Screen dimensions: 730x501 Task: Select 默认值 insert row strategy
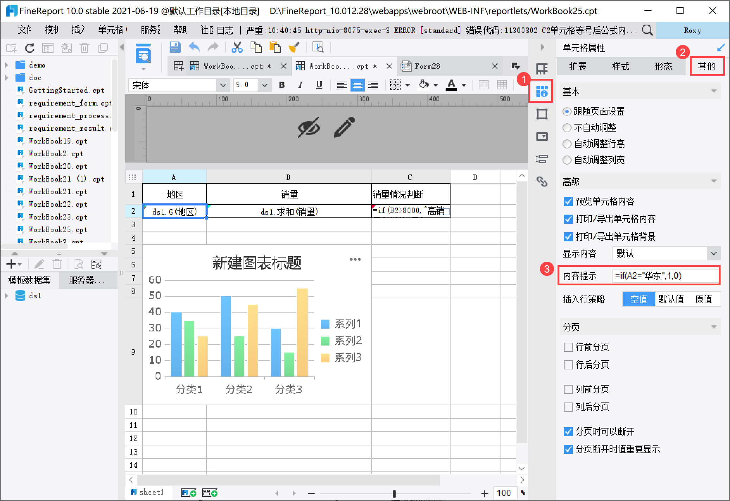click(671, 299)
